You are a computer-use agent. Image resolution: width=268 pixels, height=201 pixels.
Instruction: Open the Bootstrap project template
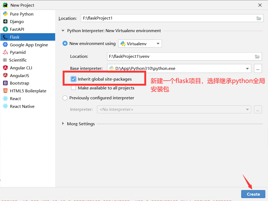(x=19, y=83)
